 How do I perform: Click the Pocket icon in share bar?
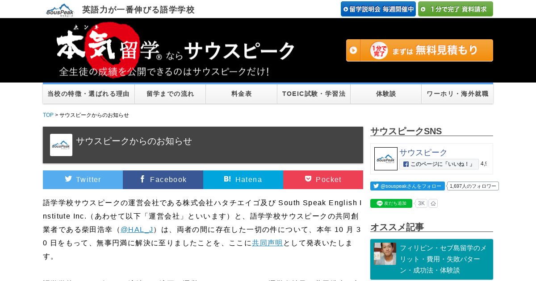pyautogui.click(x=308, y=179)
